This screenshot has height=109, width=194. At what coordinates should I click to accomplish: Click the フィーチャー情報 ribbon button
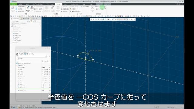point(20,7)
